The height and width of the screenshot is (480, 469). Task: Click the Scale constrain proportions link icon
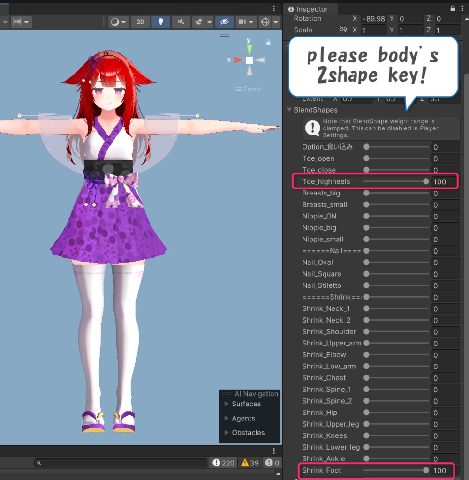point(343,30)
